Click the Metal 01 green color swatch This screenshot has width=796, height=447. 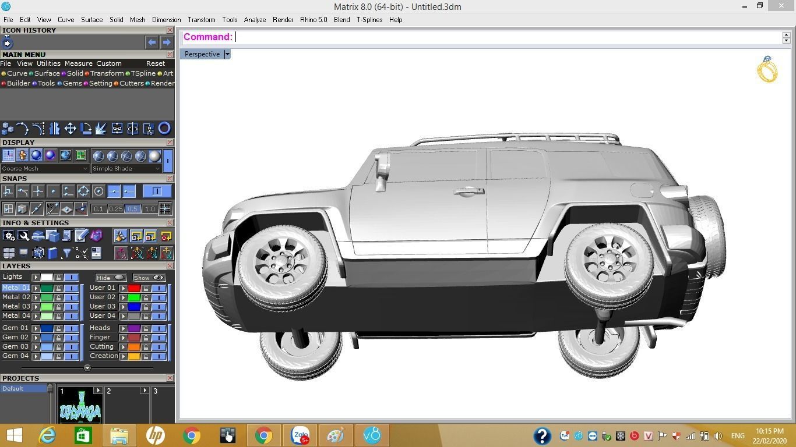pos(47,288)
